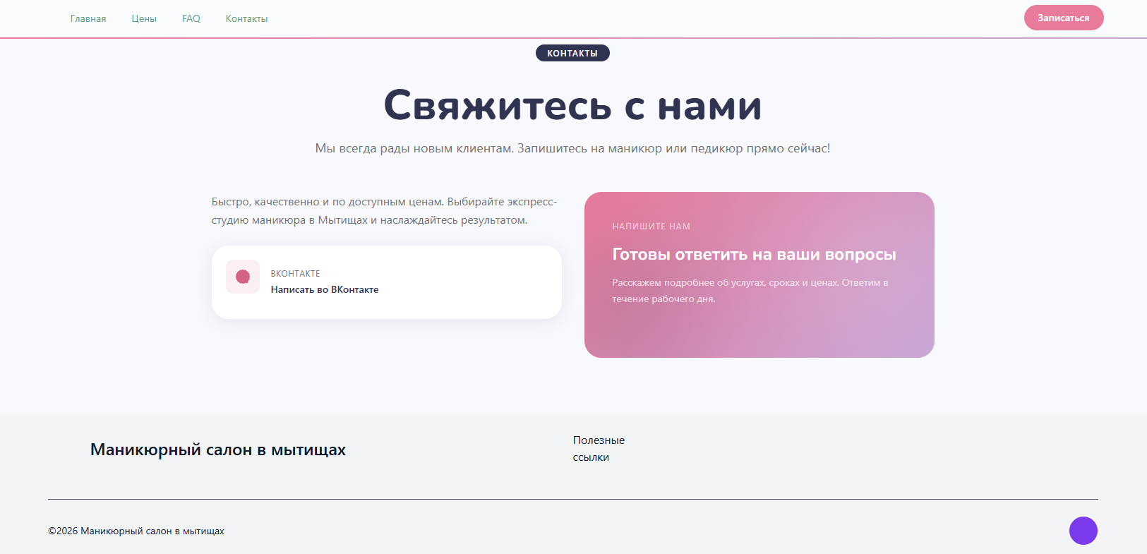Click the Свяжитесь с нами heading
This screenshot has height=554, width=1147.
point(572,106)
